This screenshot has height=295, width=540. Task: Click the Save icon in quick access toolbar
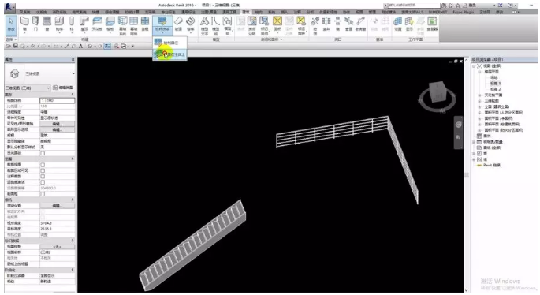(16, 46)
